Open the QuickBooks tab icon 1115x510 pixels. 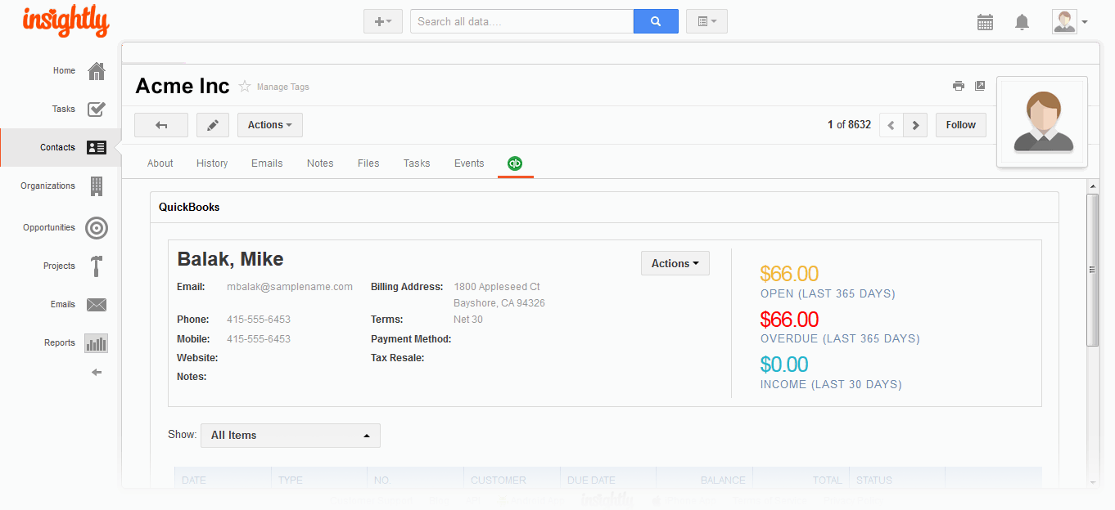pyautogui.click(x=515, y=163)
